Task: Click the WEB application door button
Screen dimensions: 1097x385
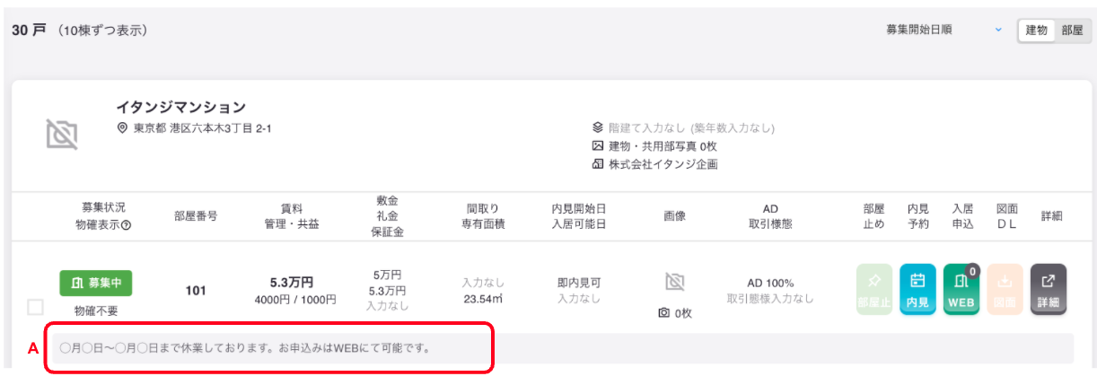Action: 961,289
